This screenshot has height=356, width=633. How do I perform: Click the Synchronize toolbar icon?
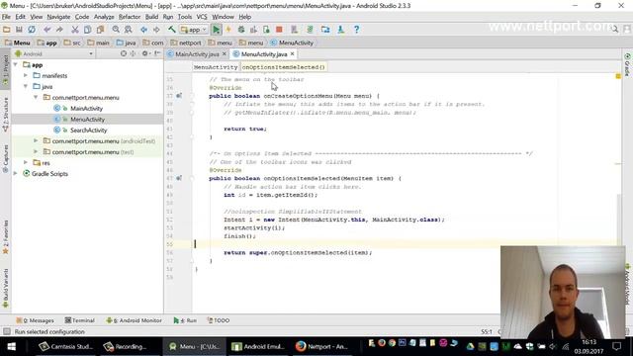click(x=32, y=30)
